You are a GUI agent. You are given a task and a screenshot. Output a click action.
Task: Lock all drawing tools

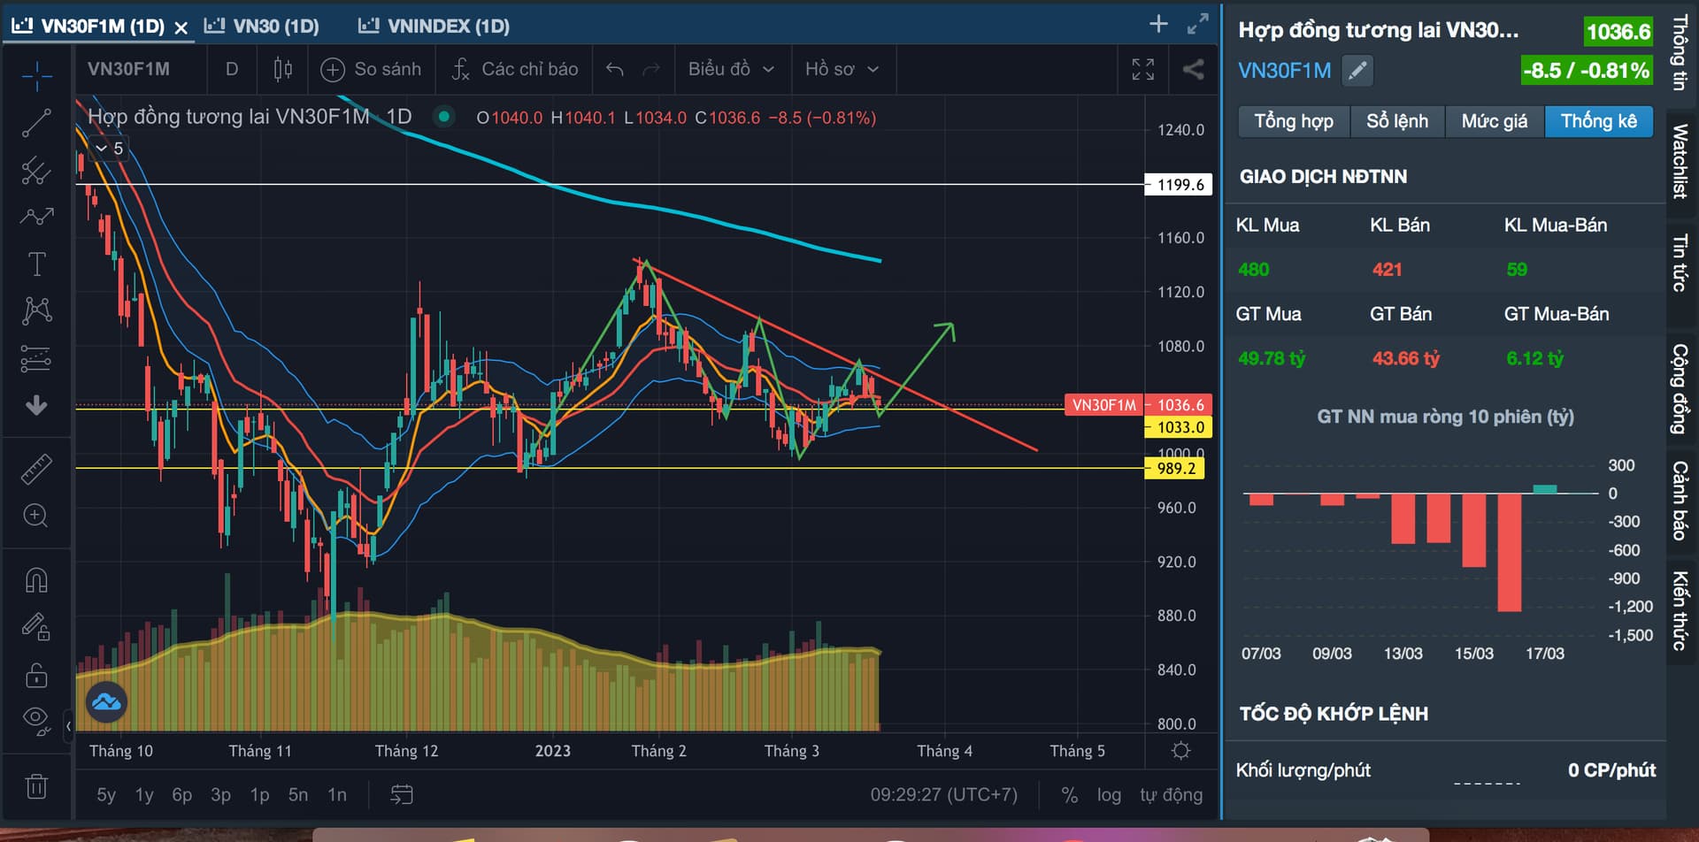(x=36, y=675)
